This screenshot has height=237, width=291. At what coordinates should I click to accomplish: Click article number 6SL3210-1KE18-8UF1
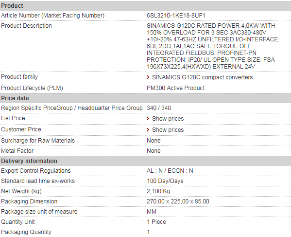click(x=176, y=16)
